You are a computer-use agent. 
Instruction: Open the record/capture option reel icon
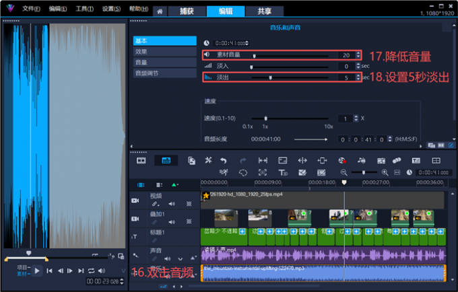(342, 160)
